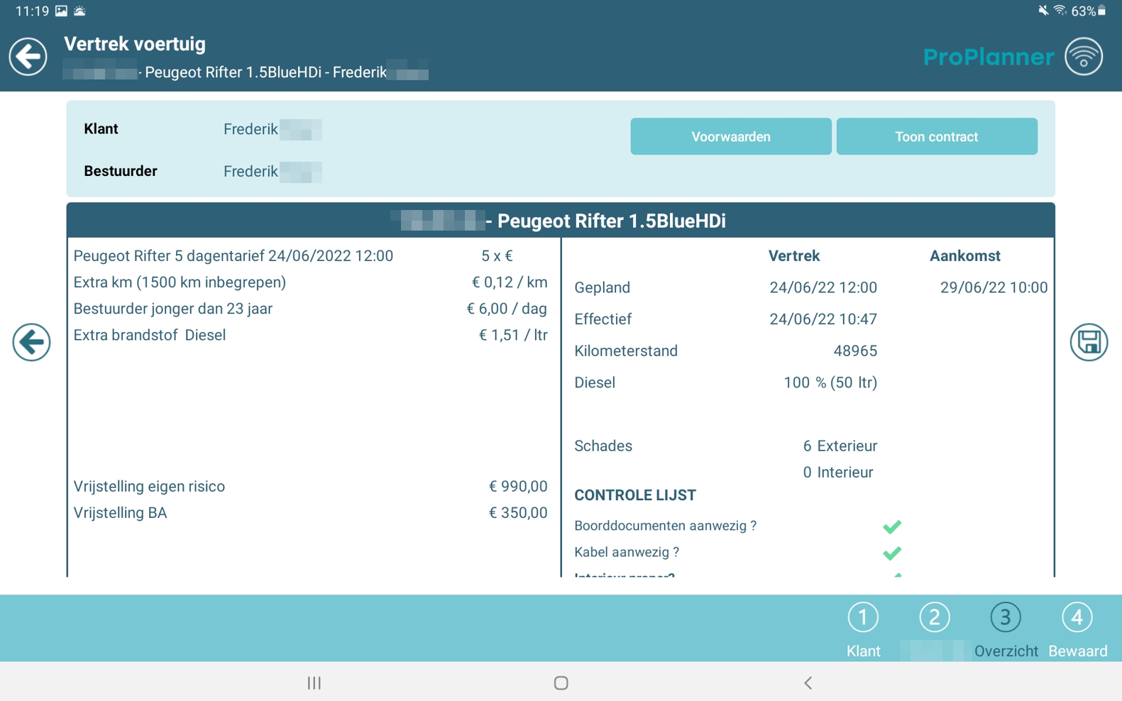The height and width of the screenshot is (701, 1122).
Task: Select the Vrijstelling eigen risico row
Action: tap(311, 487)
